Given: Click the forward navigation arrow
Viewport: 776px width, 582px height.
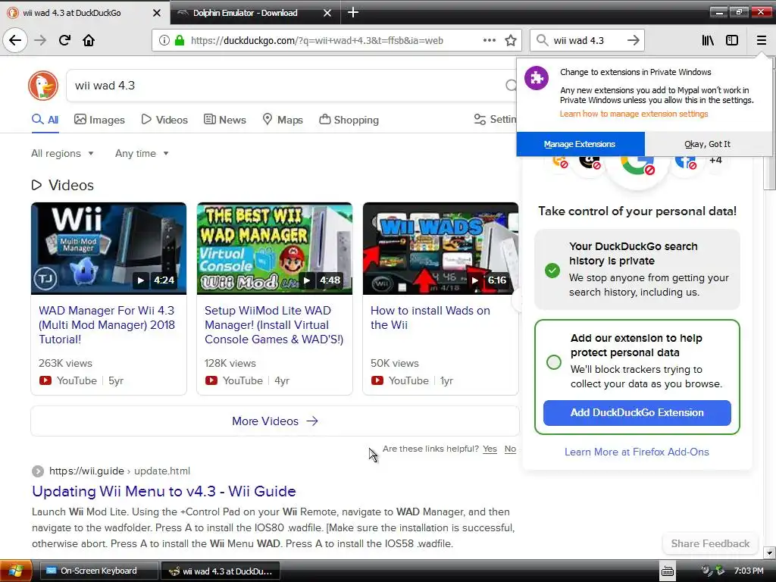Looking at the screenshot, I should point(40,40).
